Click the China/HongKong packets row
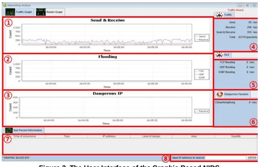This screenshot has width=259, height=167. (236, 103)
